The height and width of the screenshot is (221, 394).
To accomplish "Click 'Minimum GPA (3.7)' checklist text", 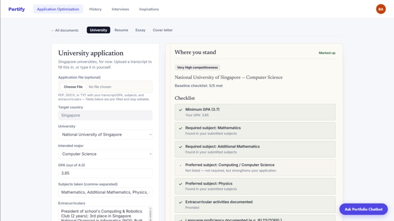I will click(202, 109).
